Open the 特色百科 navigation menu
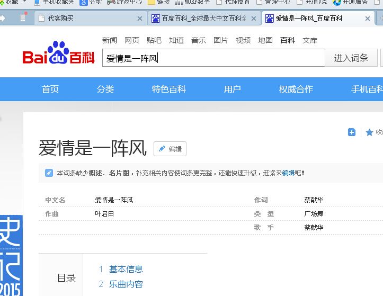The width and height of the screenshot is (383, 296). 168,89
